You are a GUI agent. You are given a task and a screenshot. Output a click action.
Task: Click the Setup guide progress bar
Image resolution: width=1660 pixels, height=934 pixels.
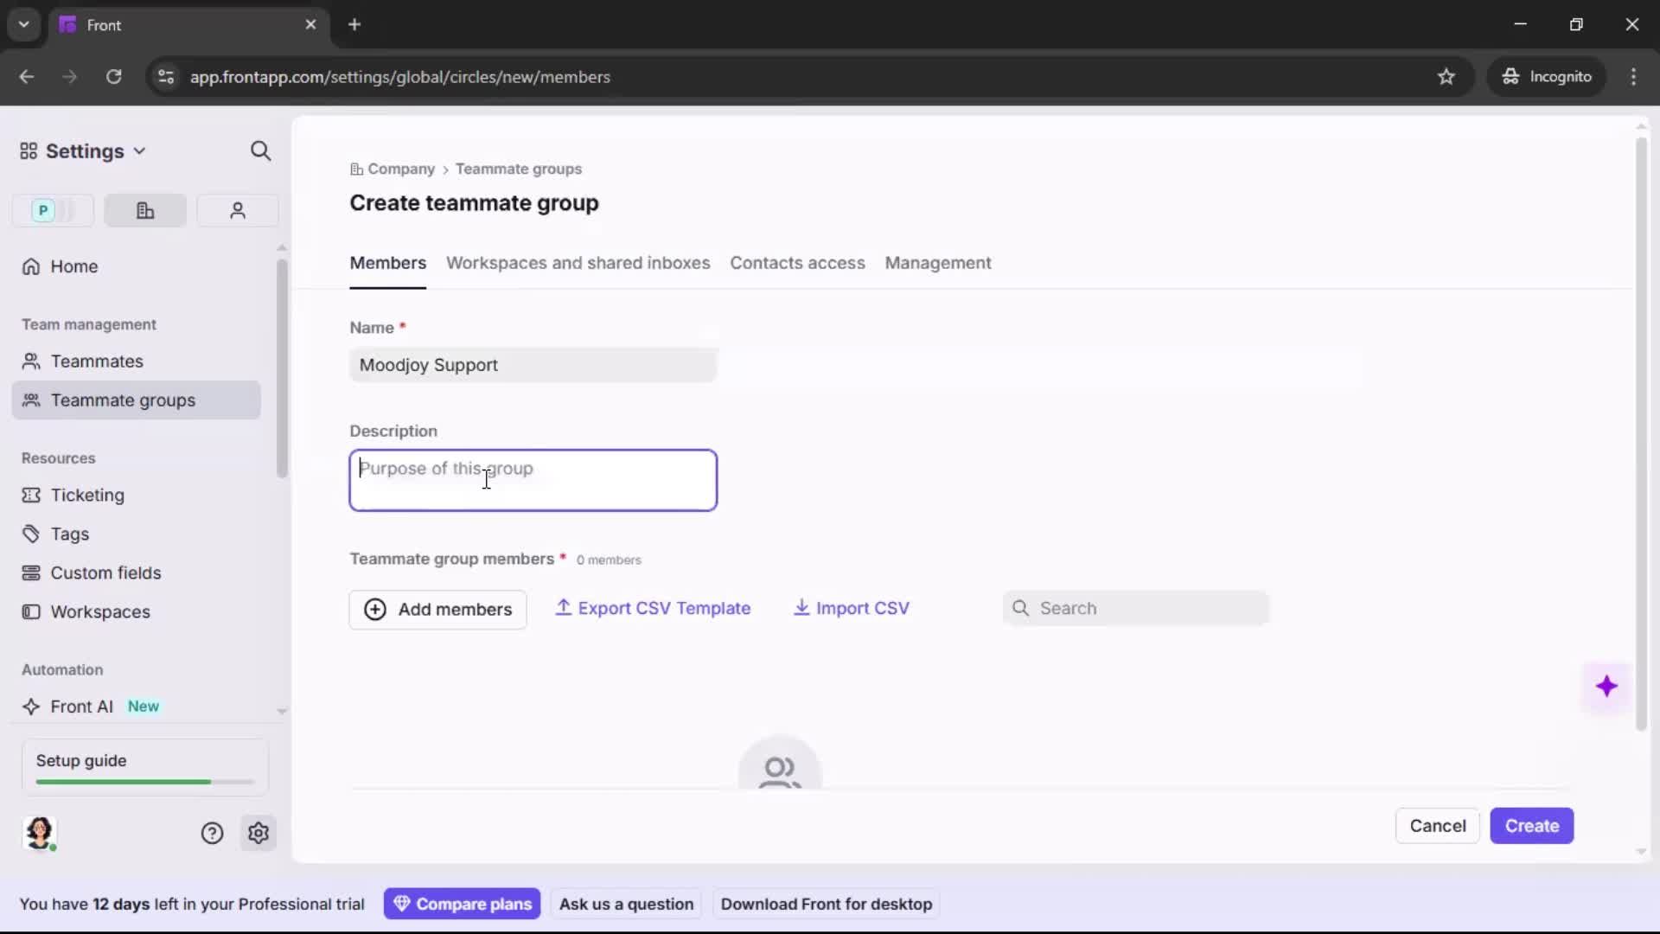[x=143, y=781]
